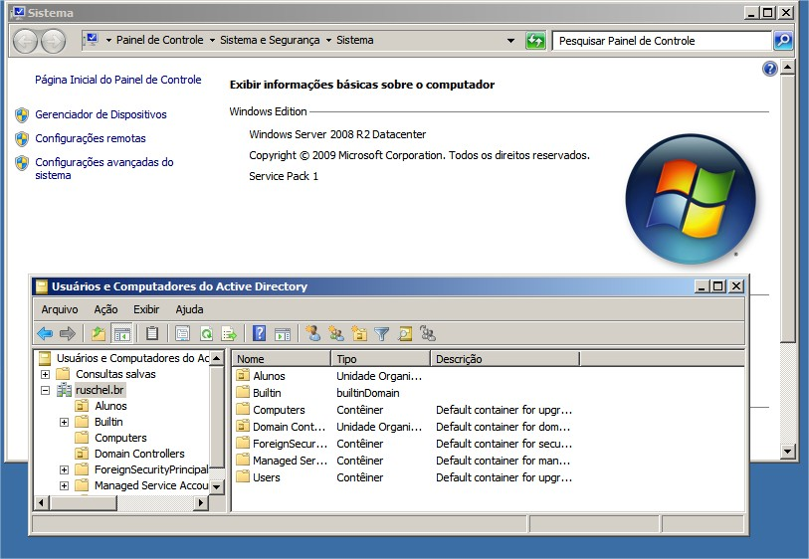Open the Exibir menu

[x=146, y=309]
